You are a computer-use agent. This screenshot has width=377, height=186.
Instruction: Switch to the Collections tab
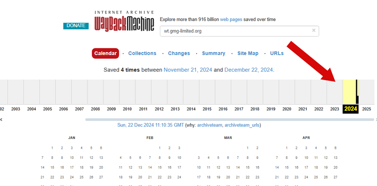(142, 53)
